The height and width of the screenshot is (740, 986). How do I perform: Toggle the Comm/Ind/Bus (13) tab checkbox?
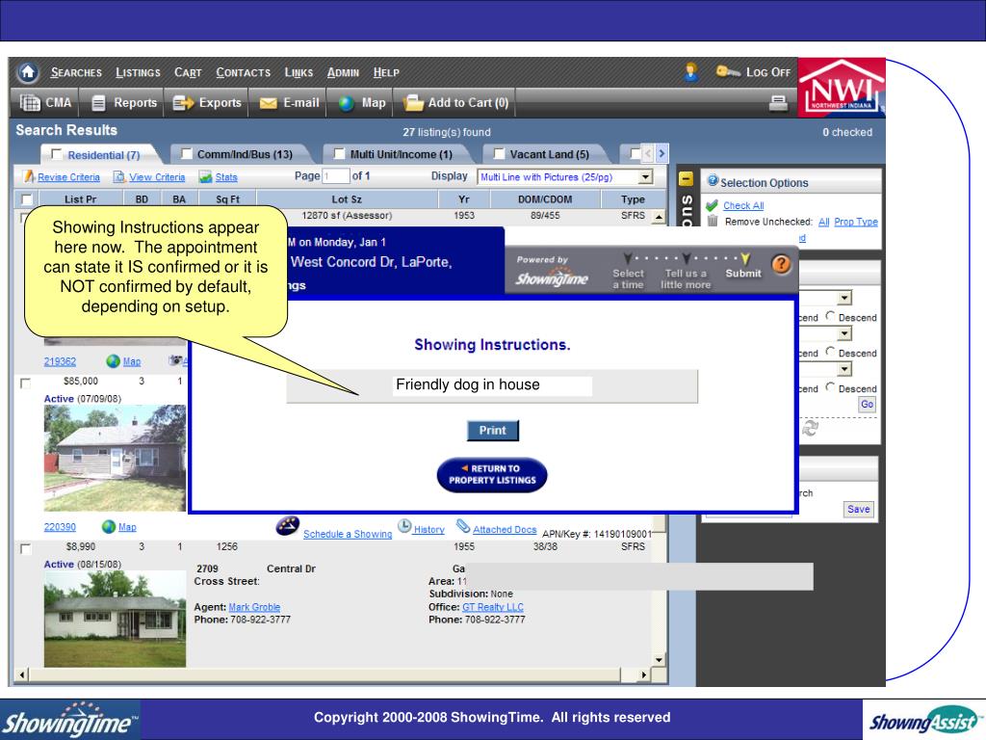tap(186, 153)
